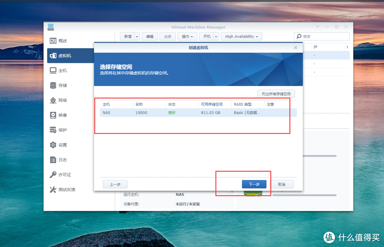Sort by the 主机 column header
The height and width of the screenshot is (247, 384).
116,105
